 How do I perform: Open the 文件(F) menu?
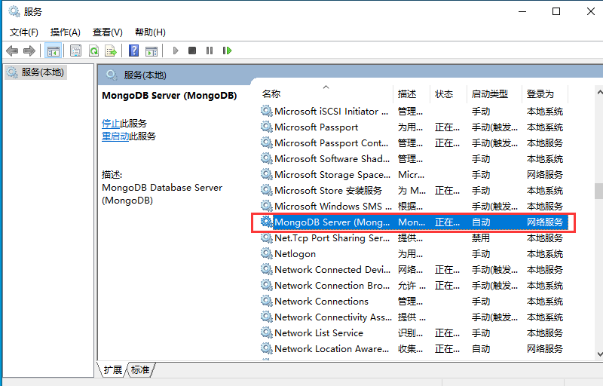click(23, 32)
